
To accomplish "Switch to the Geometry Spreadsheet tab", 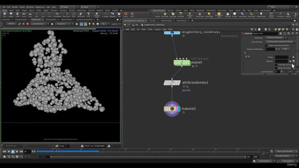I will tap(84, 20).
